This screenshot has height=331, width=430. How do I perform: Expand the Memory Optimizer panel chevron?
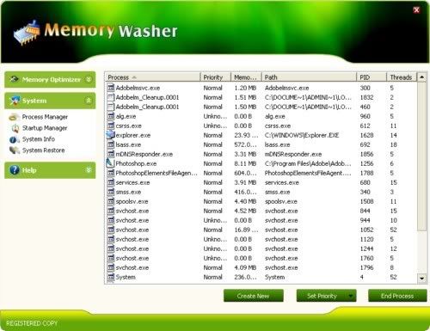(x=89, y=79)
